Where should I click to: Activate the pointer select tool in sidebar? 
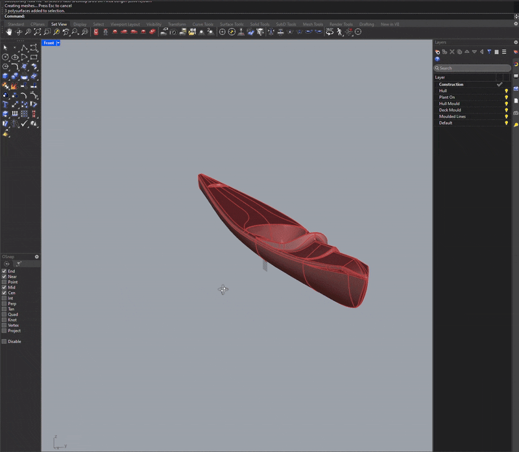click(x=5, y=48)
